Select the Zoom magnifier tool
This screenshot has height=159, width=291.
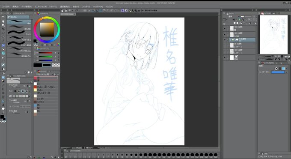(3, 17)
